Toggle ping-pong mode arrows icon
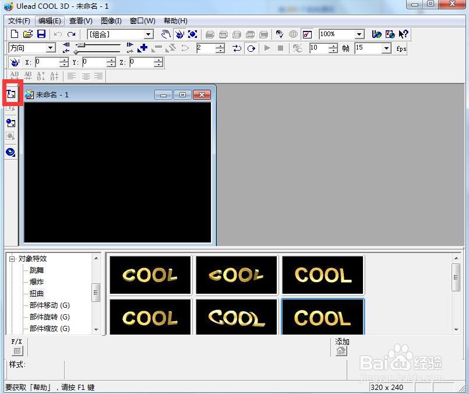469x394 pixels. tap(237, 48)
